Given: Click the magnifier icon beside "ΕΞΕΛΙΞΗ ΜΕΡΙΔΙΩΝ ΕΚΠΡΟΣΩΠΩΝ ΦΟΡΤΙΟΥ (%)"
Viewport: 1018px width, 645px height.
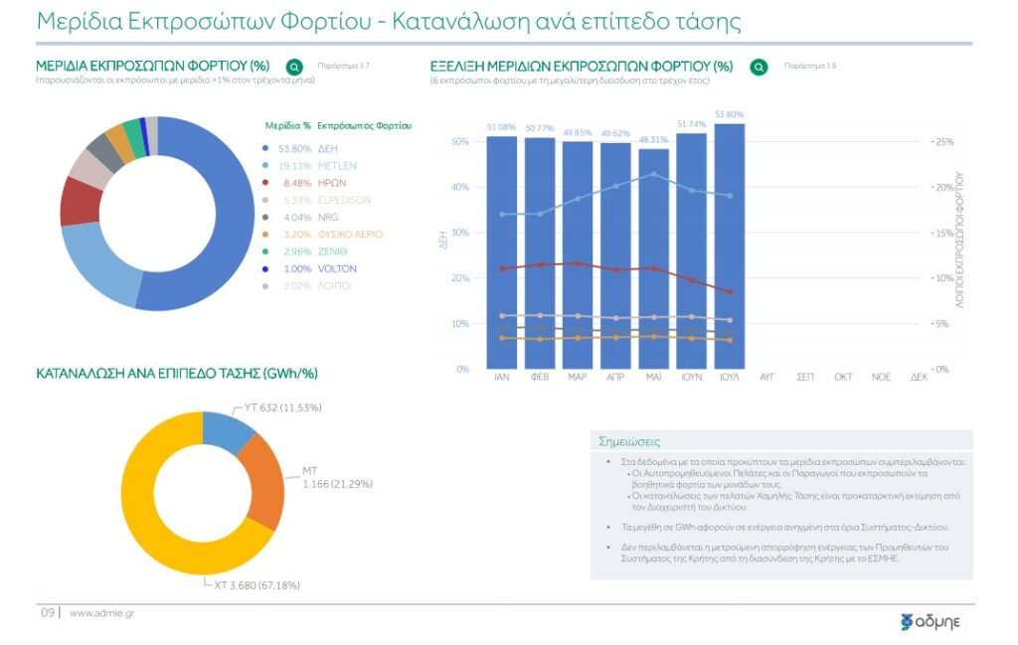Looking at the screenshot, I should click(x=759, y=67).
